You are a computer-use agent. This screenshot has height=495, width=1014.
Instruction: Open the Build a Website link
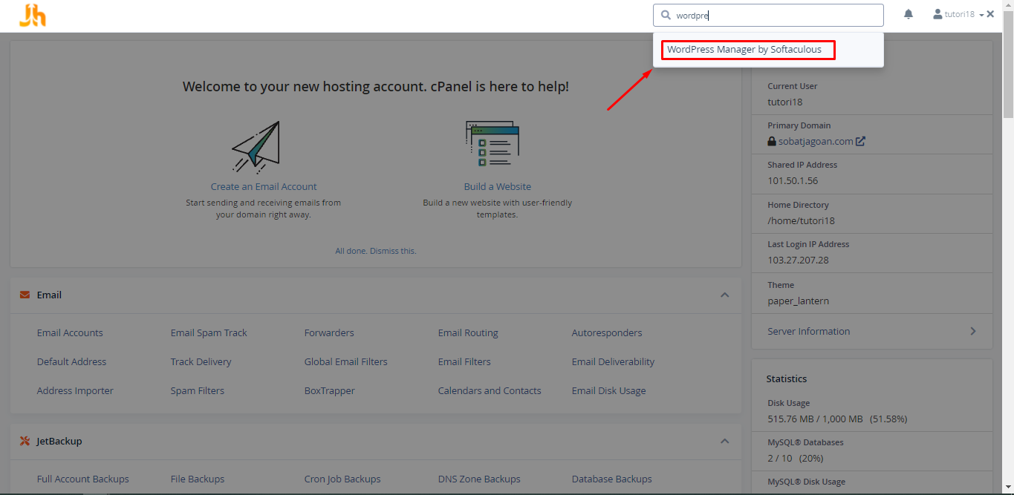498,186
